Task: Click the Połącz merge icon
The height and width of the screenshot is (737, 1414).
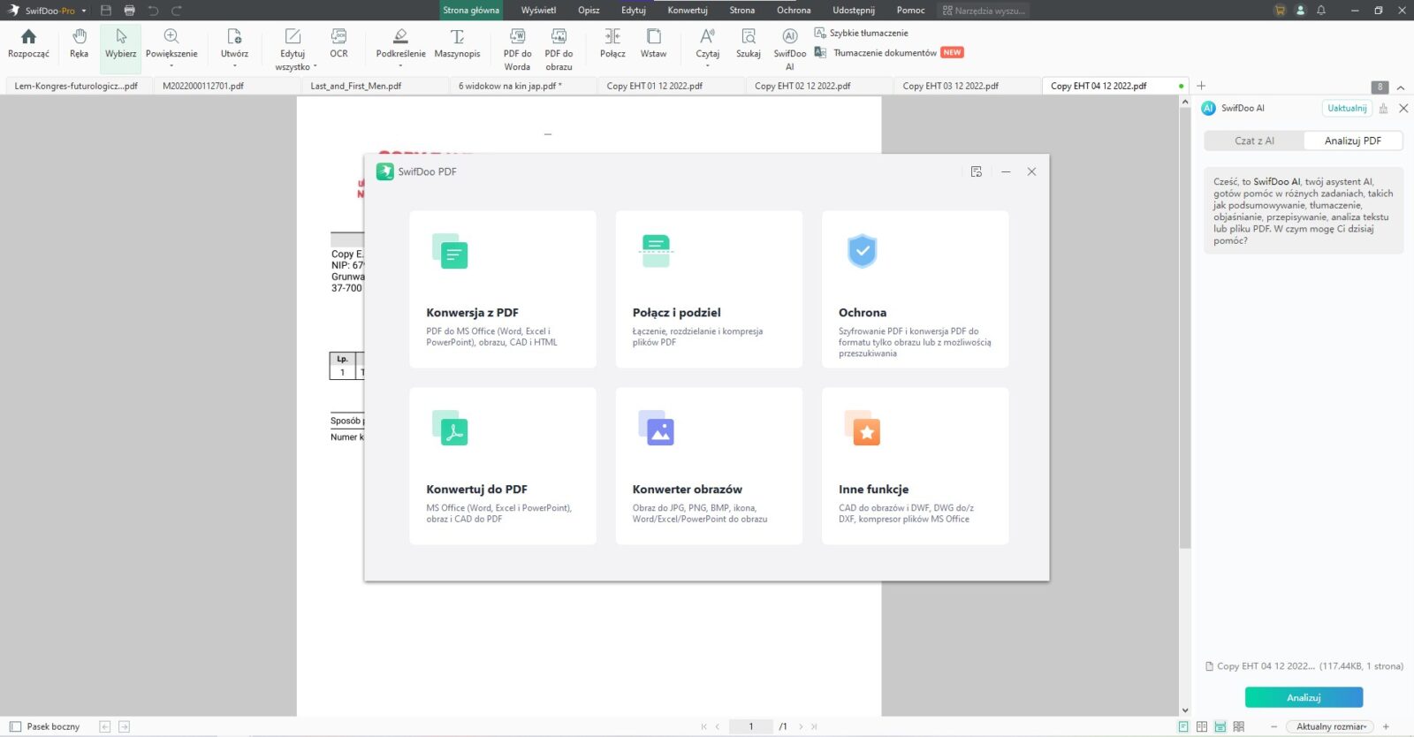Action: pos(612,36)
